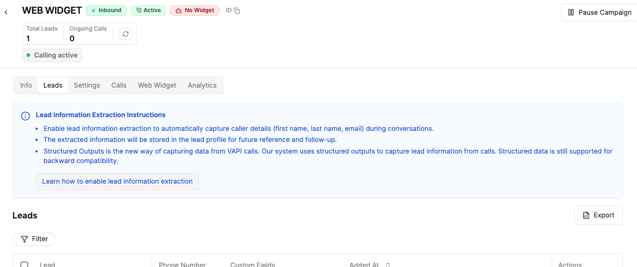Click the refresh stats icon
Viewport: 637px width, 267px height.
pyautogui.click(x=125, y=34)
